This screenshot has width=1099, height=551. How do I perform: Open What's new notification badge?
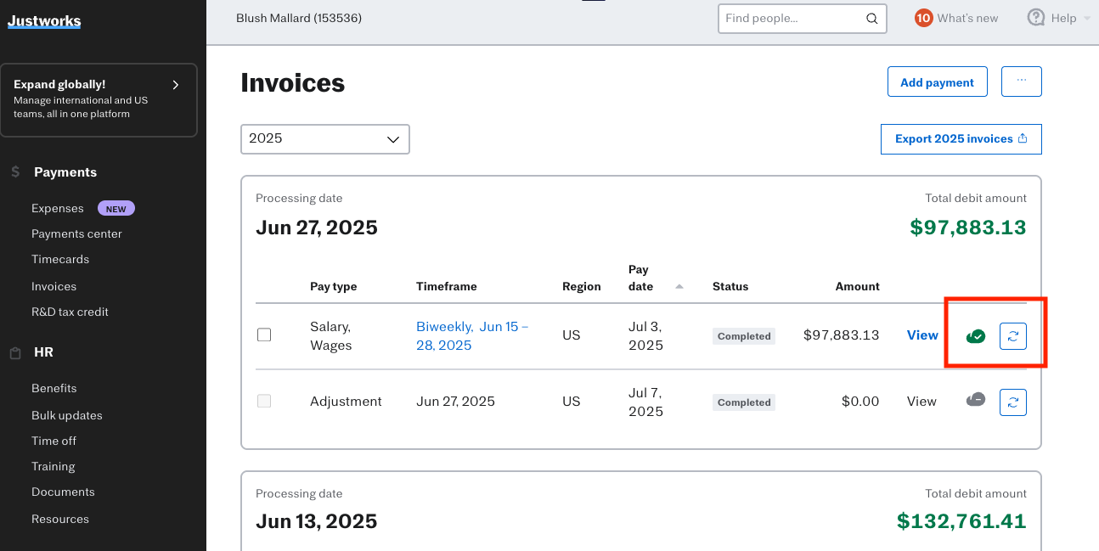pyautogui.click(x=923, y=18)
